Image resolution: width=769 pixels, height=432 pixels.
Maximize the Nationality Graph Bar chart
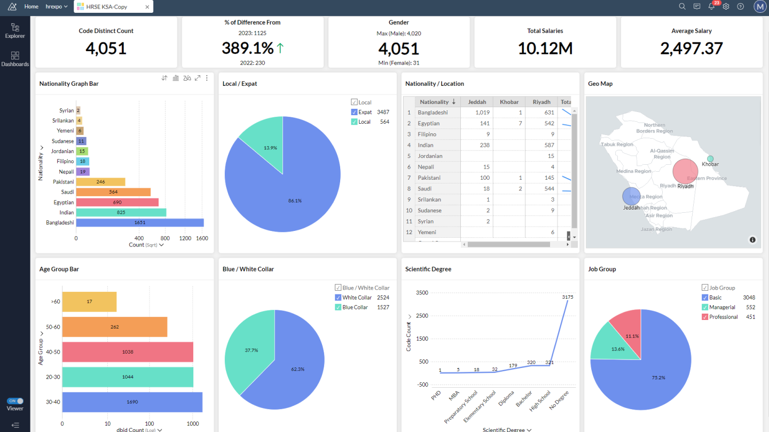point(198,78)
